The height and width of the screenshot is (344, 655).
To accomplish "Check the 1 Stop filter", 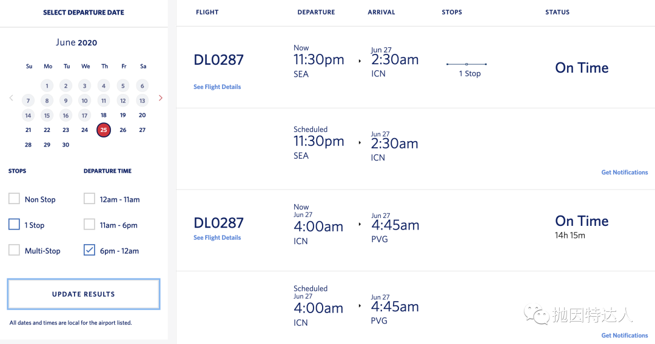I will pyautogui.click(x=15, y=225).
